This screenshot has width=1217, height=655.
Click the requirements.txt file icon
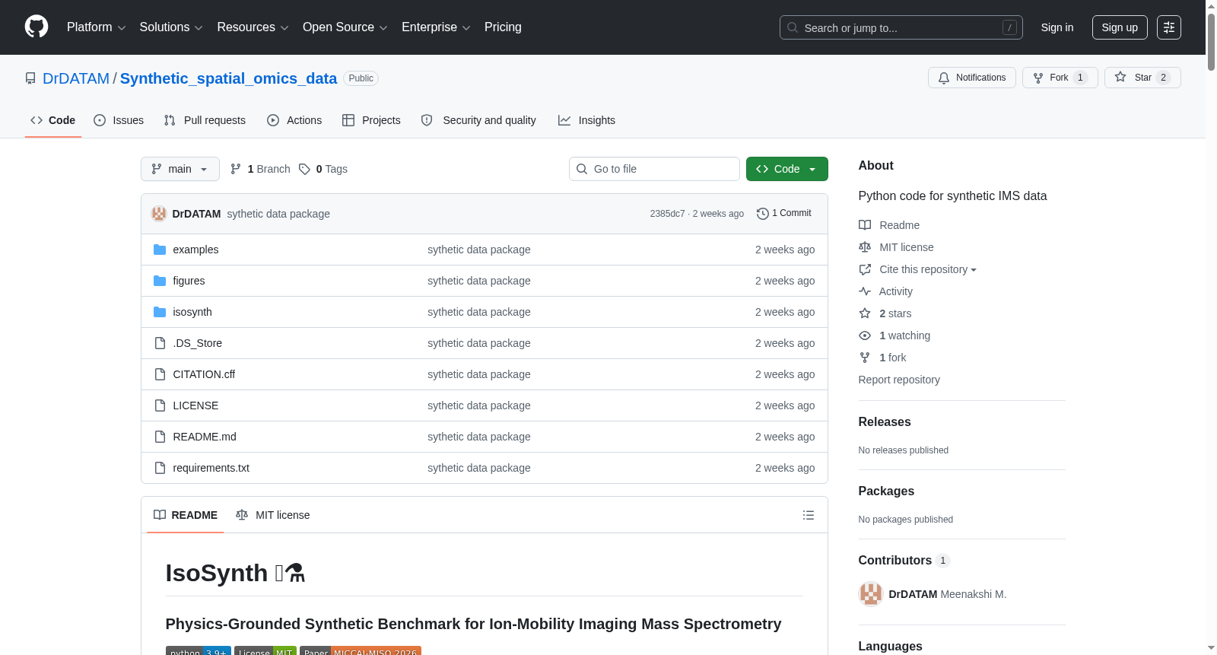click(160, 468)
